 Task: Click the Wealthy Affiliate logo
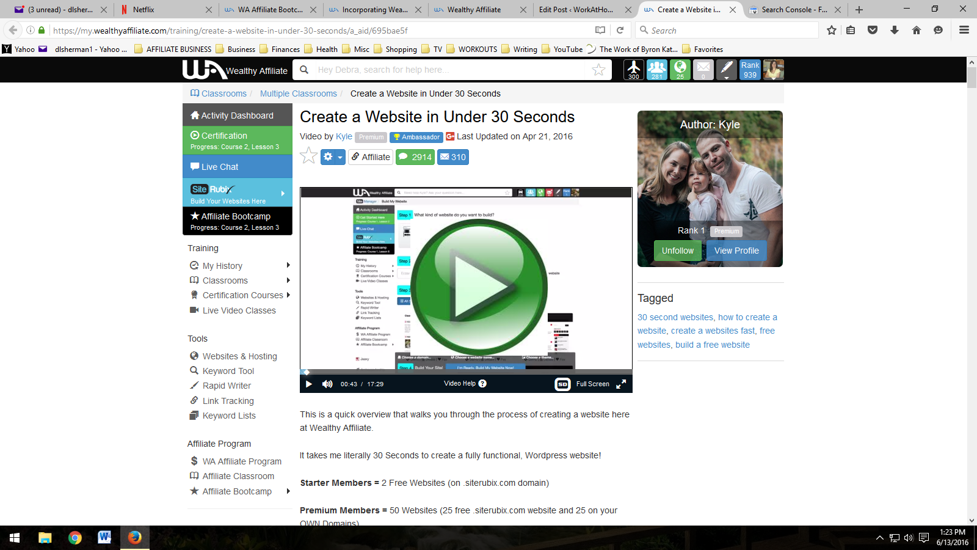pos(235,70)
